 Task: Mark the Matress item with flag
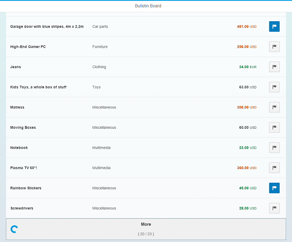[274, 108]
